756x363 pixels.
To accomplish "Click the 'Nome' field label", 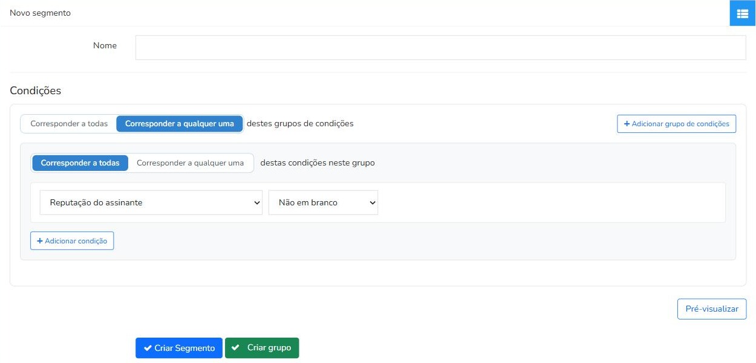I will 105,45.
